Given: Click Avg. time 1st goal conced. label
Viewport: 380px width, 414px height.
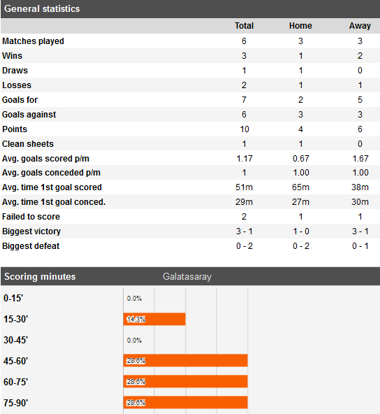Looking at the screenshot, I should pos(54,202).
